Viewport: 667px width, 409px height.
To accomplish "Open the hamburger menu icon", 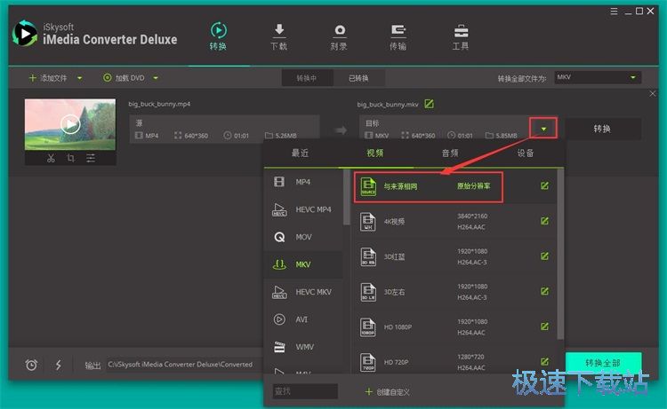I will point(614,12).
